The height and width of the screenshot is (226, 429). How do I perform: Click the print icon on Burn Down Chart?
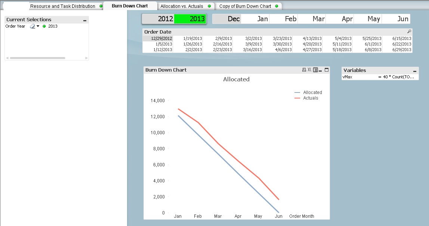[304, 70]
